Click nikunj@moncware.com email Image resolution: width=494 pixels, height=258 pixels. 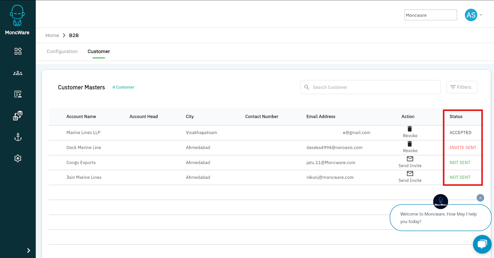(x=330, y=177)
